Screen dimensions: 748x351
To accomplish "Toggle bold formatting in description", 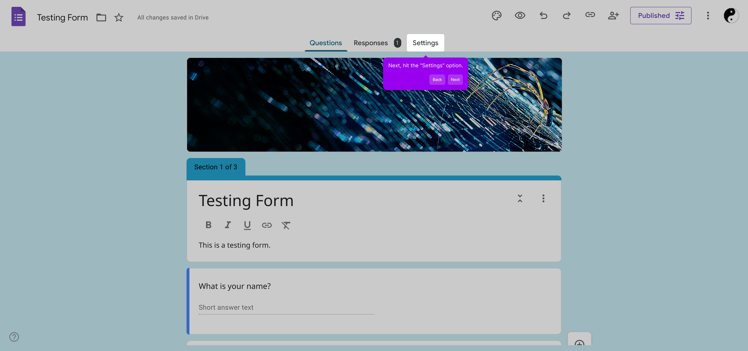I will point(208,225).
